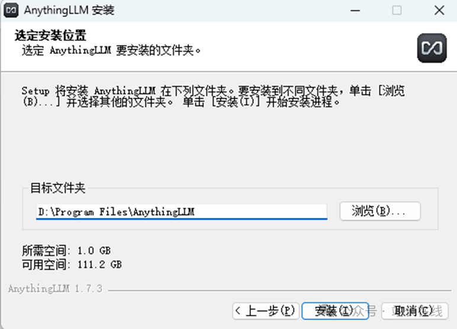Go back with the 上一步(P) button
Screen dimensions: 457x329
click(x=266, y=311)
